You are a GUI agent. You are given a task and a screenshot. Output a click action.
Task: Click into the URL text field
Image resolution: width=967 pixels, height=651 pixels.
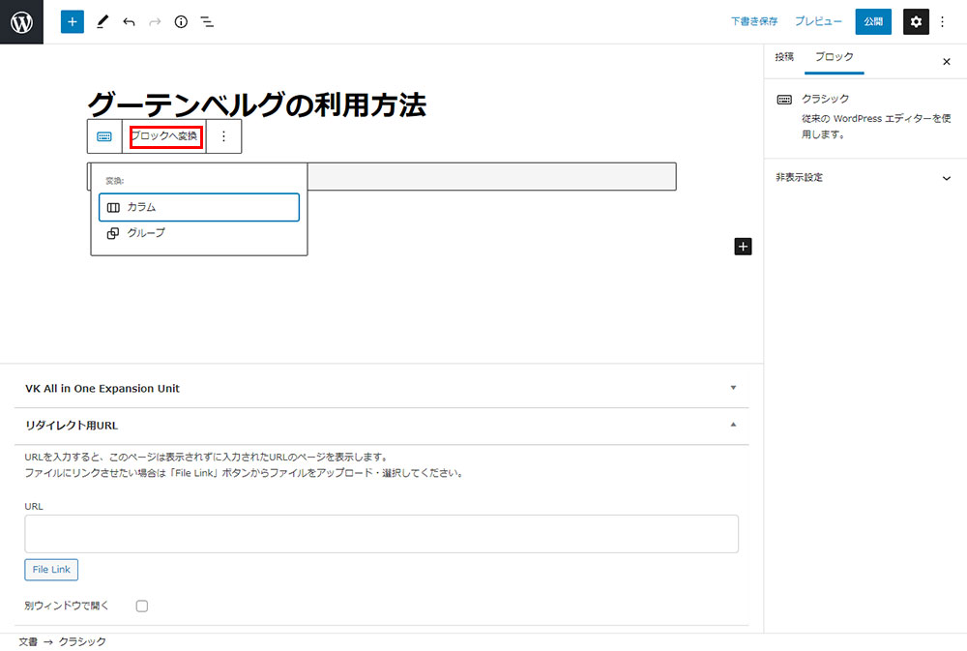(x=381, y=533)
